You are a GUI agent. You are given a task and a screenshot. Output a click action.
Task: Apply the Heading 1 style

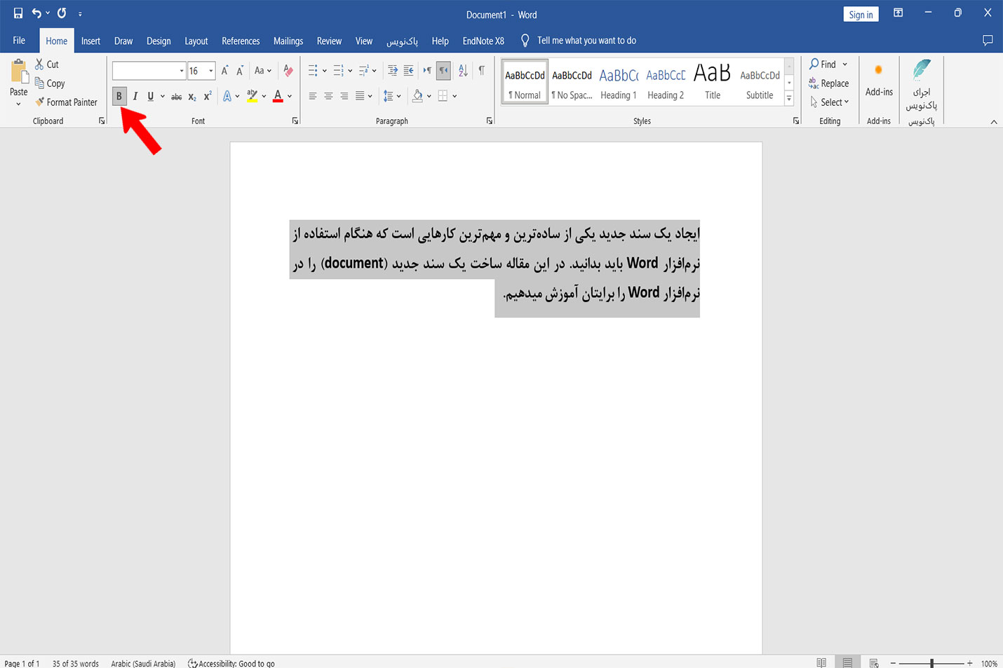tap(619, 83)
